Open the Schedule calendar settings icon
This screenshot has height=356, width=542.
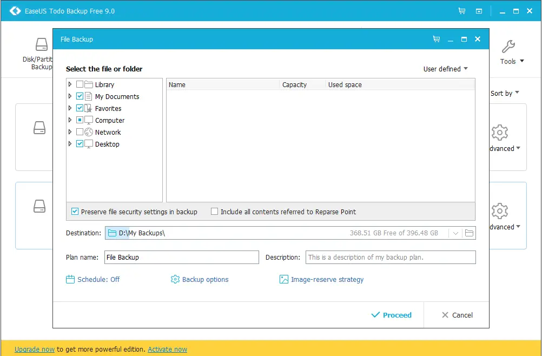point(70,279)
